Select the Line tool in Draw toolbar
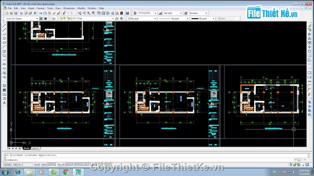 pos(4,25)
